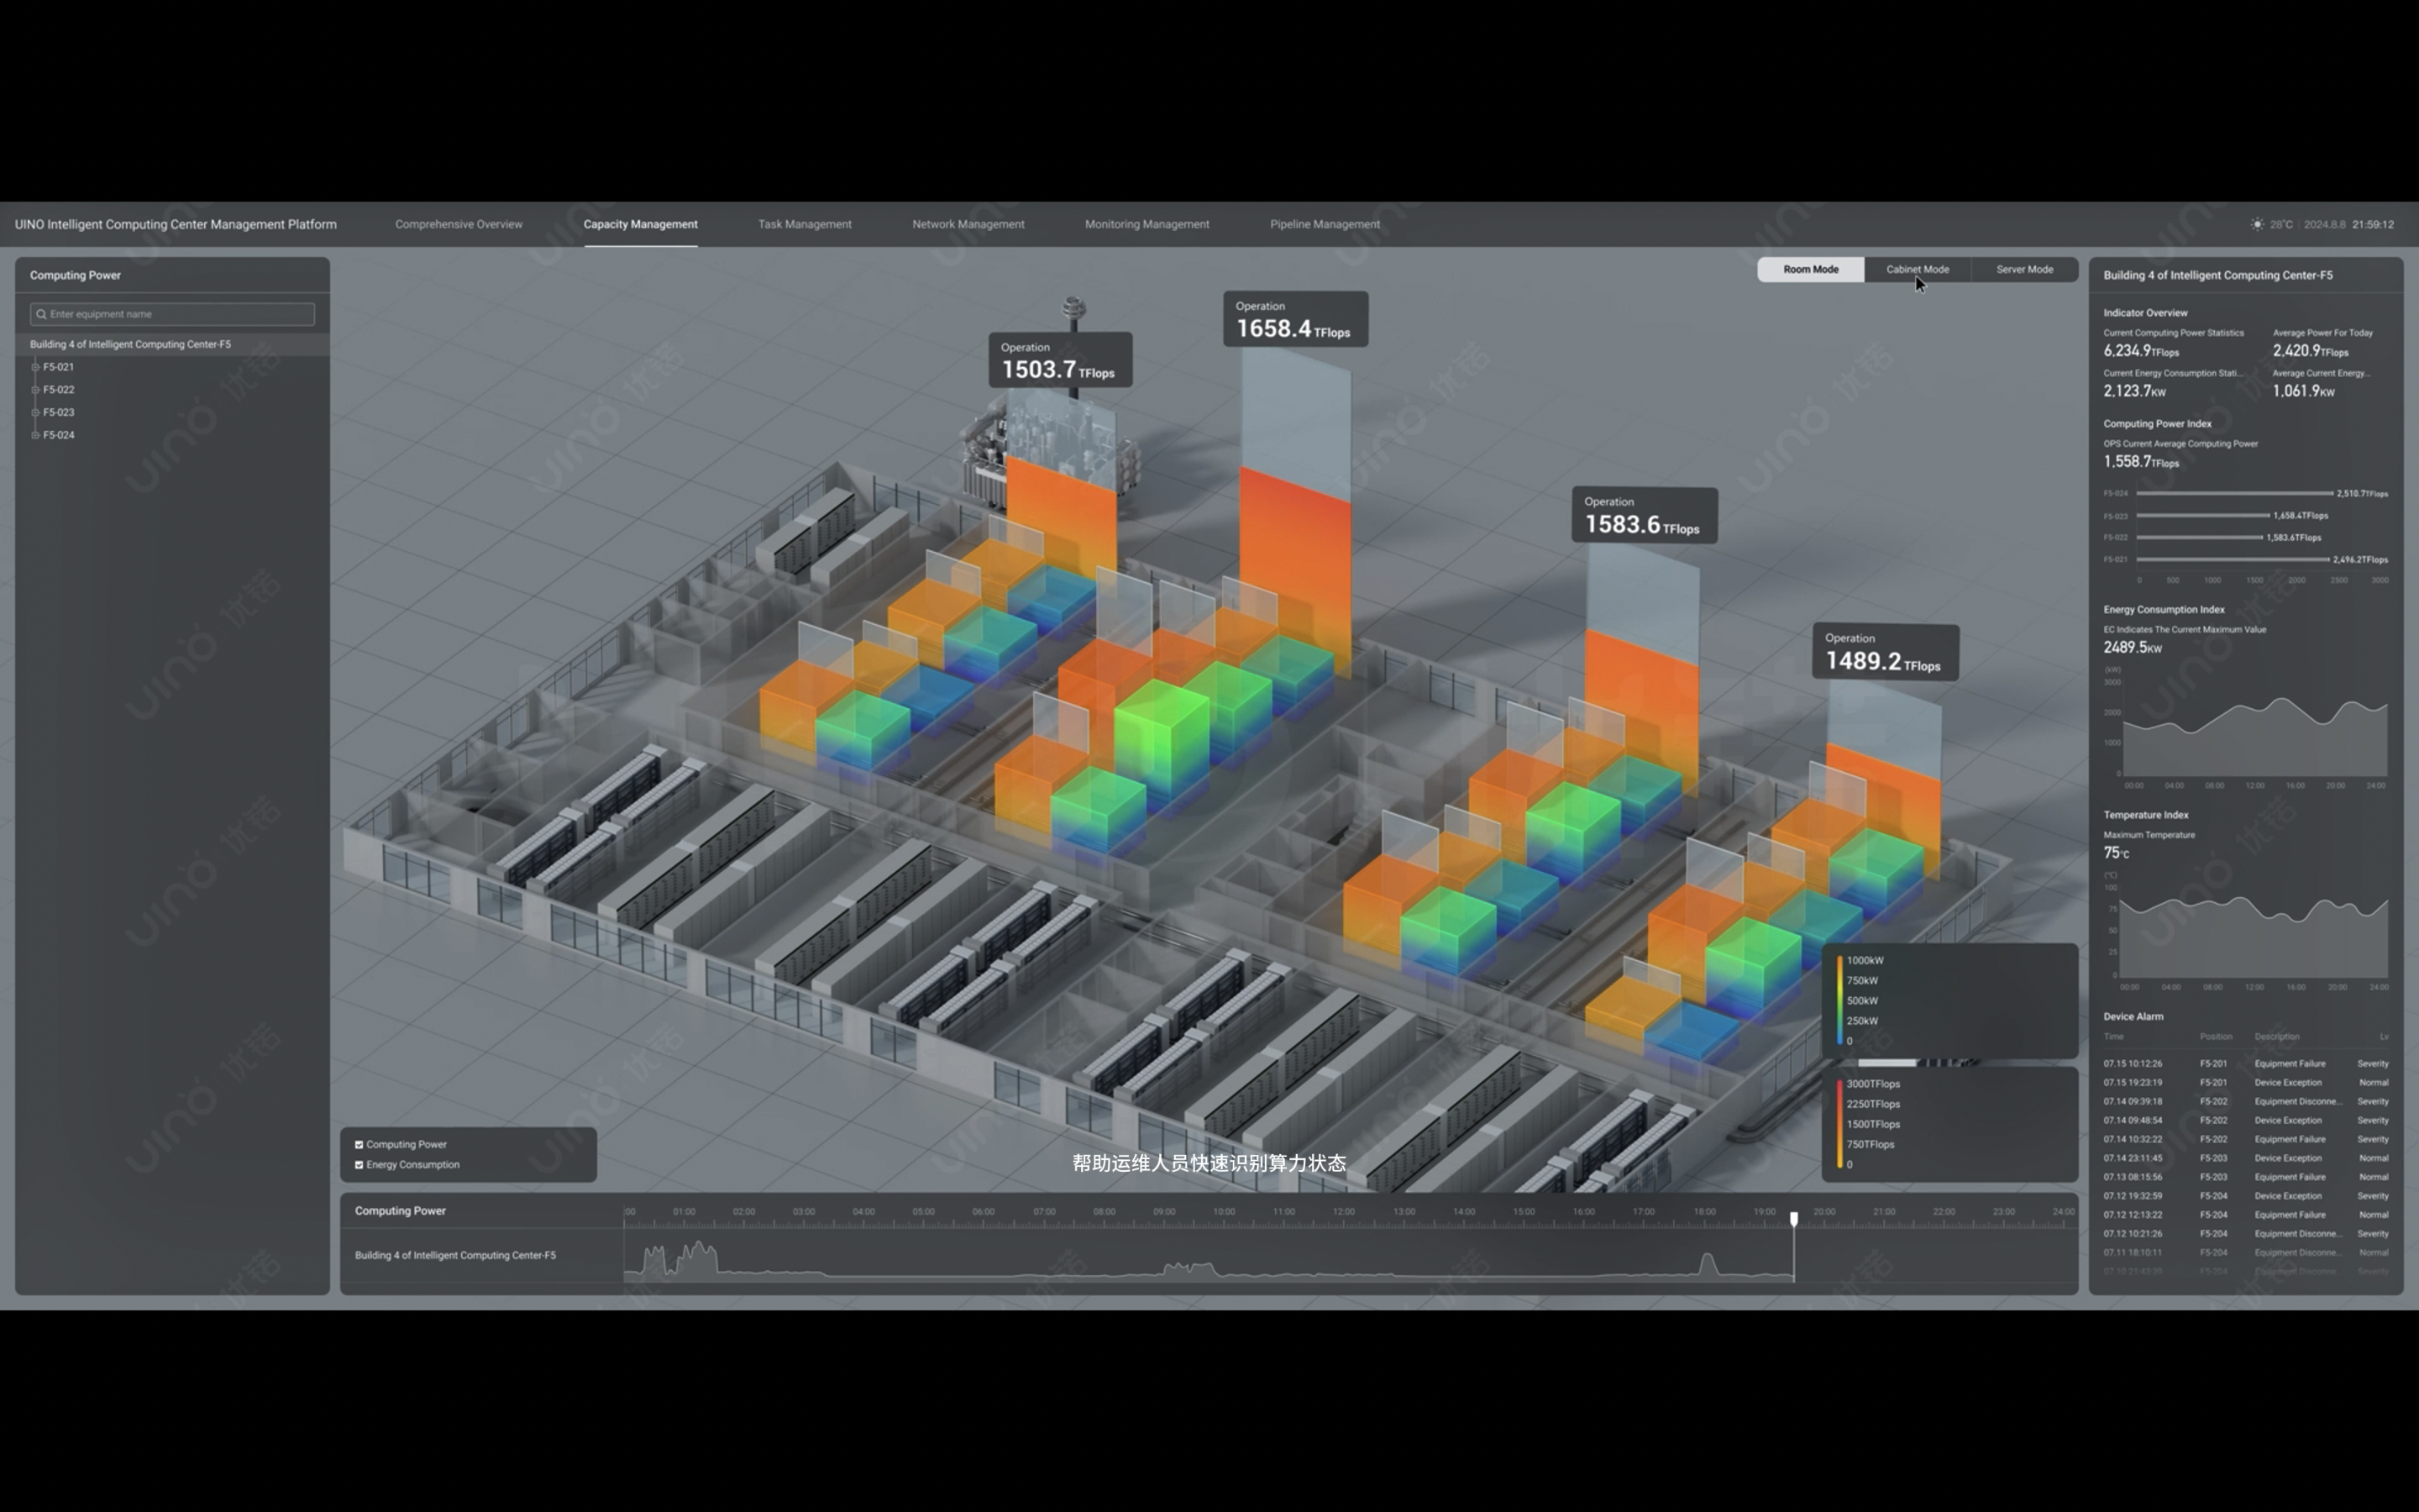
Task: Switch to Server Mode button
Action: pos(2024,269)
